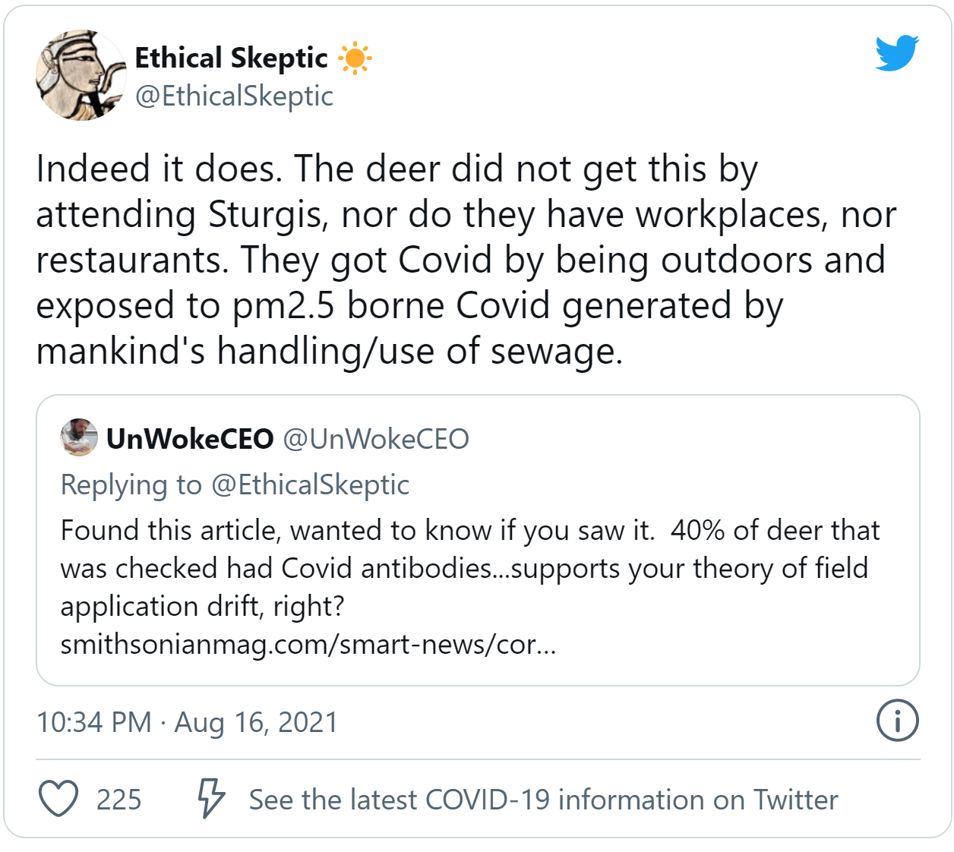Open the tweet info circle icon
Viewport: 954px width, 852px height.
(x=897, y=720)
